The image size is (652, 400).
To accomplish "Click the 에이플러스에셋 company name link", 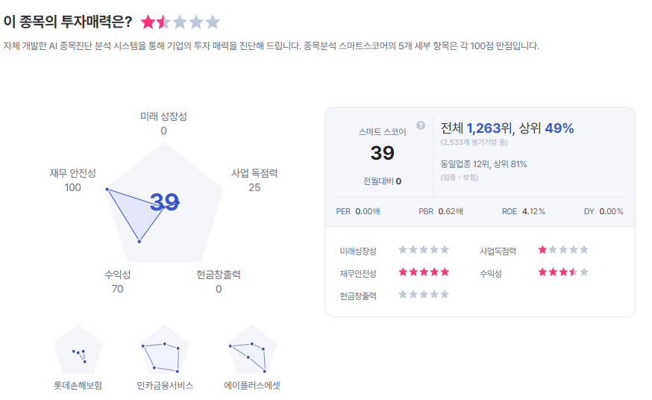I will (252, 386).
